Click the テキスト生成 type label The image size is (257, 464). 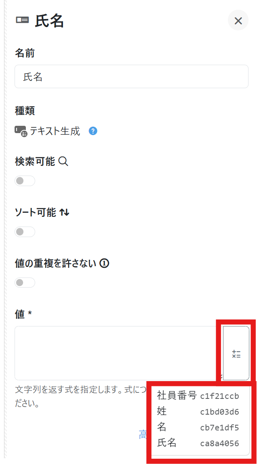point(55,131)
